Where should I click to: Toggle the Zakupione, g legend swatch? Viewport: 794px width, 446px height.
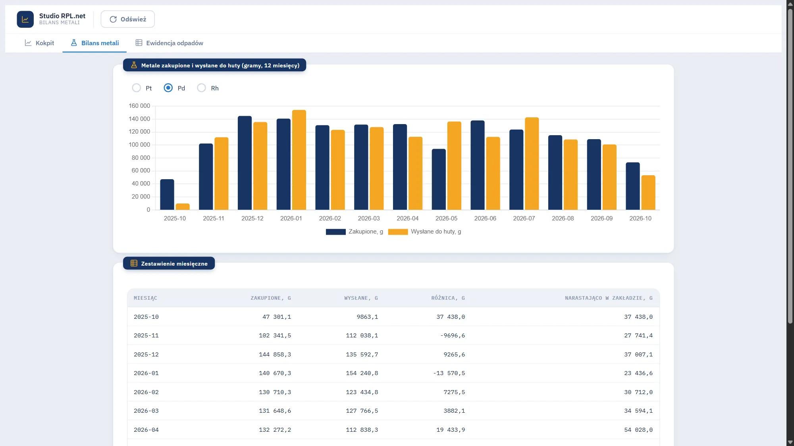[x=335, y=232]
